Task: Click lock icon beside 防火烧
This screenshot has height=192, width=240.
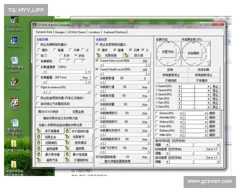Action: pos(126,55)
